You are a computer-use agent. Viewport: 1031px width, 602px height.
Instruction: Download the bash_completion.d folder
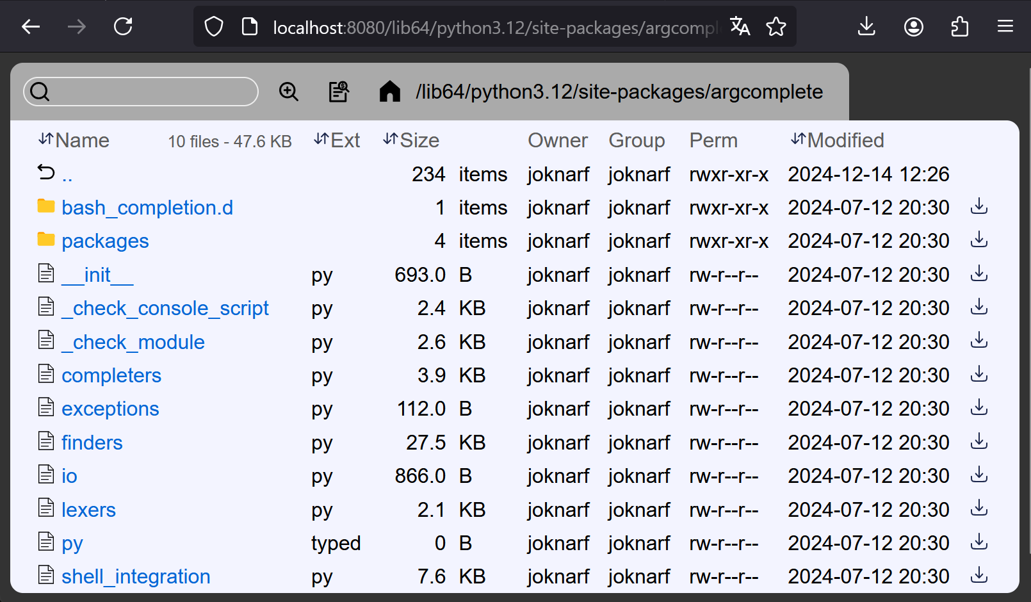coord(979,207)
